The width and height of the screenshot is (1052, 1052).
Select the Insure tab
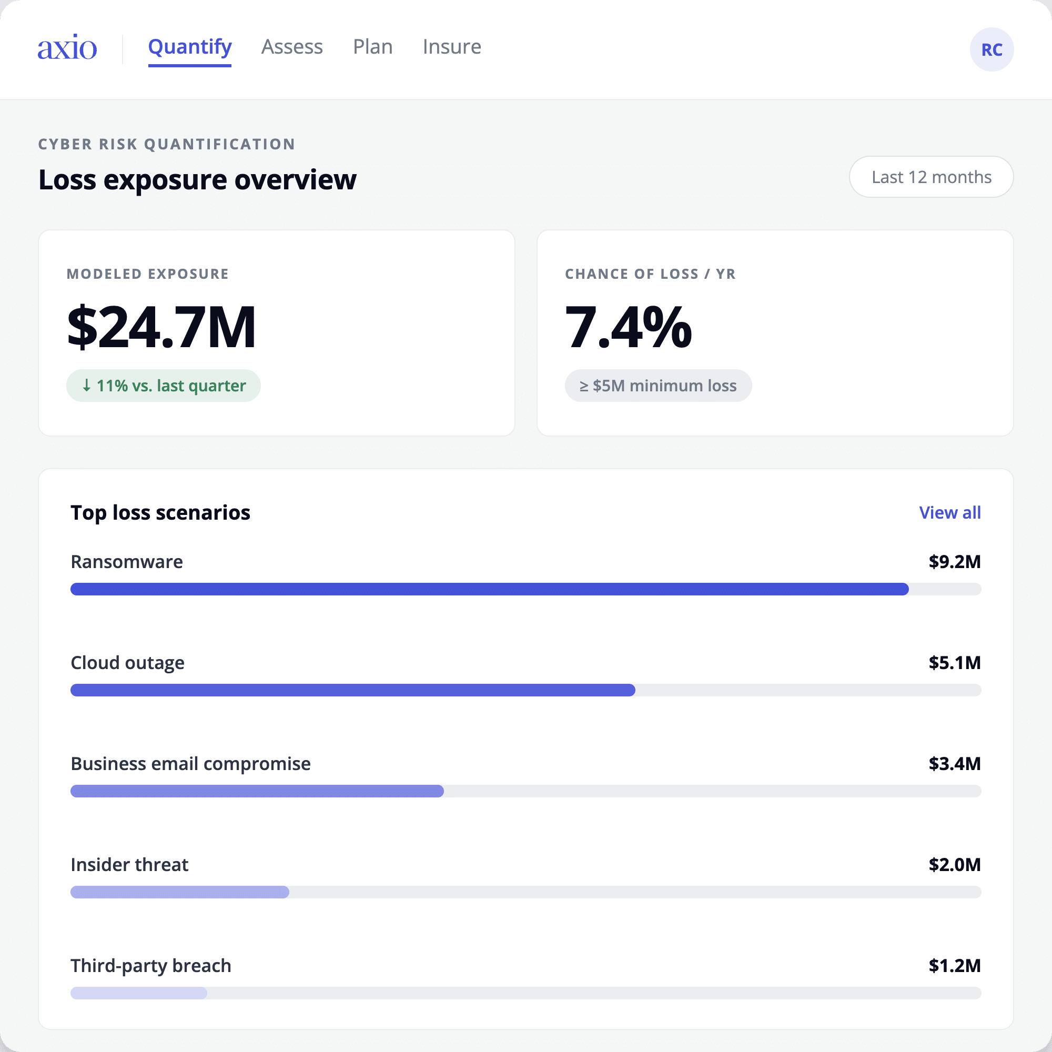coord(451,47)
